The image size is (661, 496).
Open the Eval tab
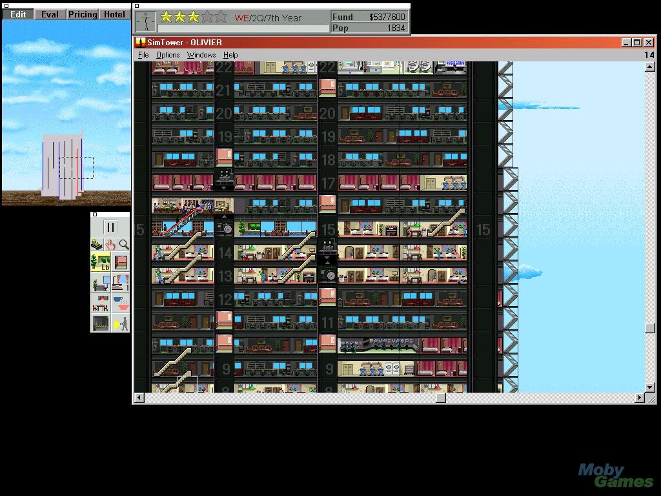(x=50, y=14)
